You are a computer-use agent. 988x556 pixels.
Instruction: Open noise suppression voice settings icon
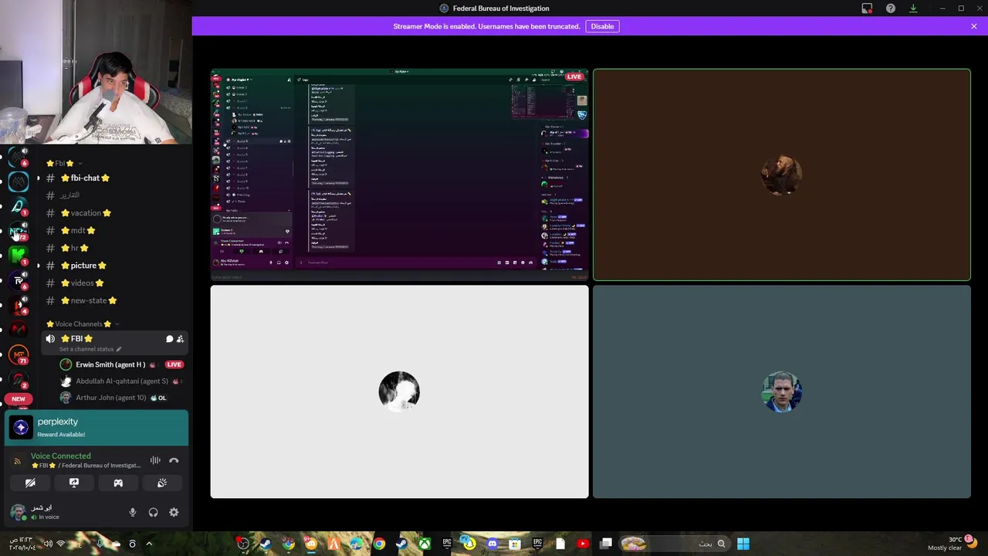point(155,460)
